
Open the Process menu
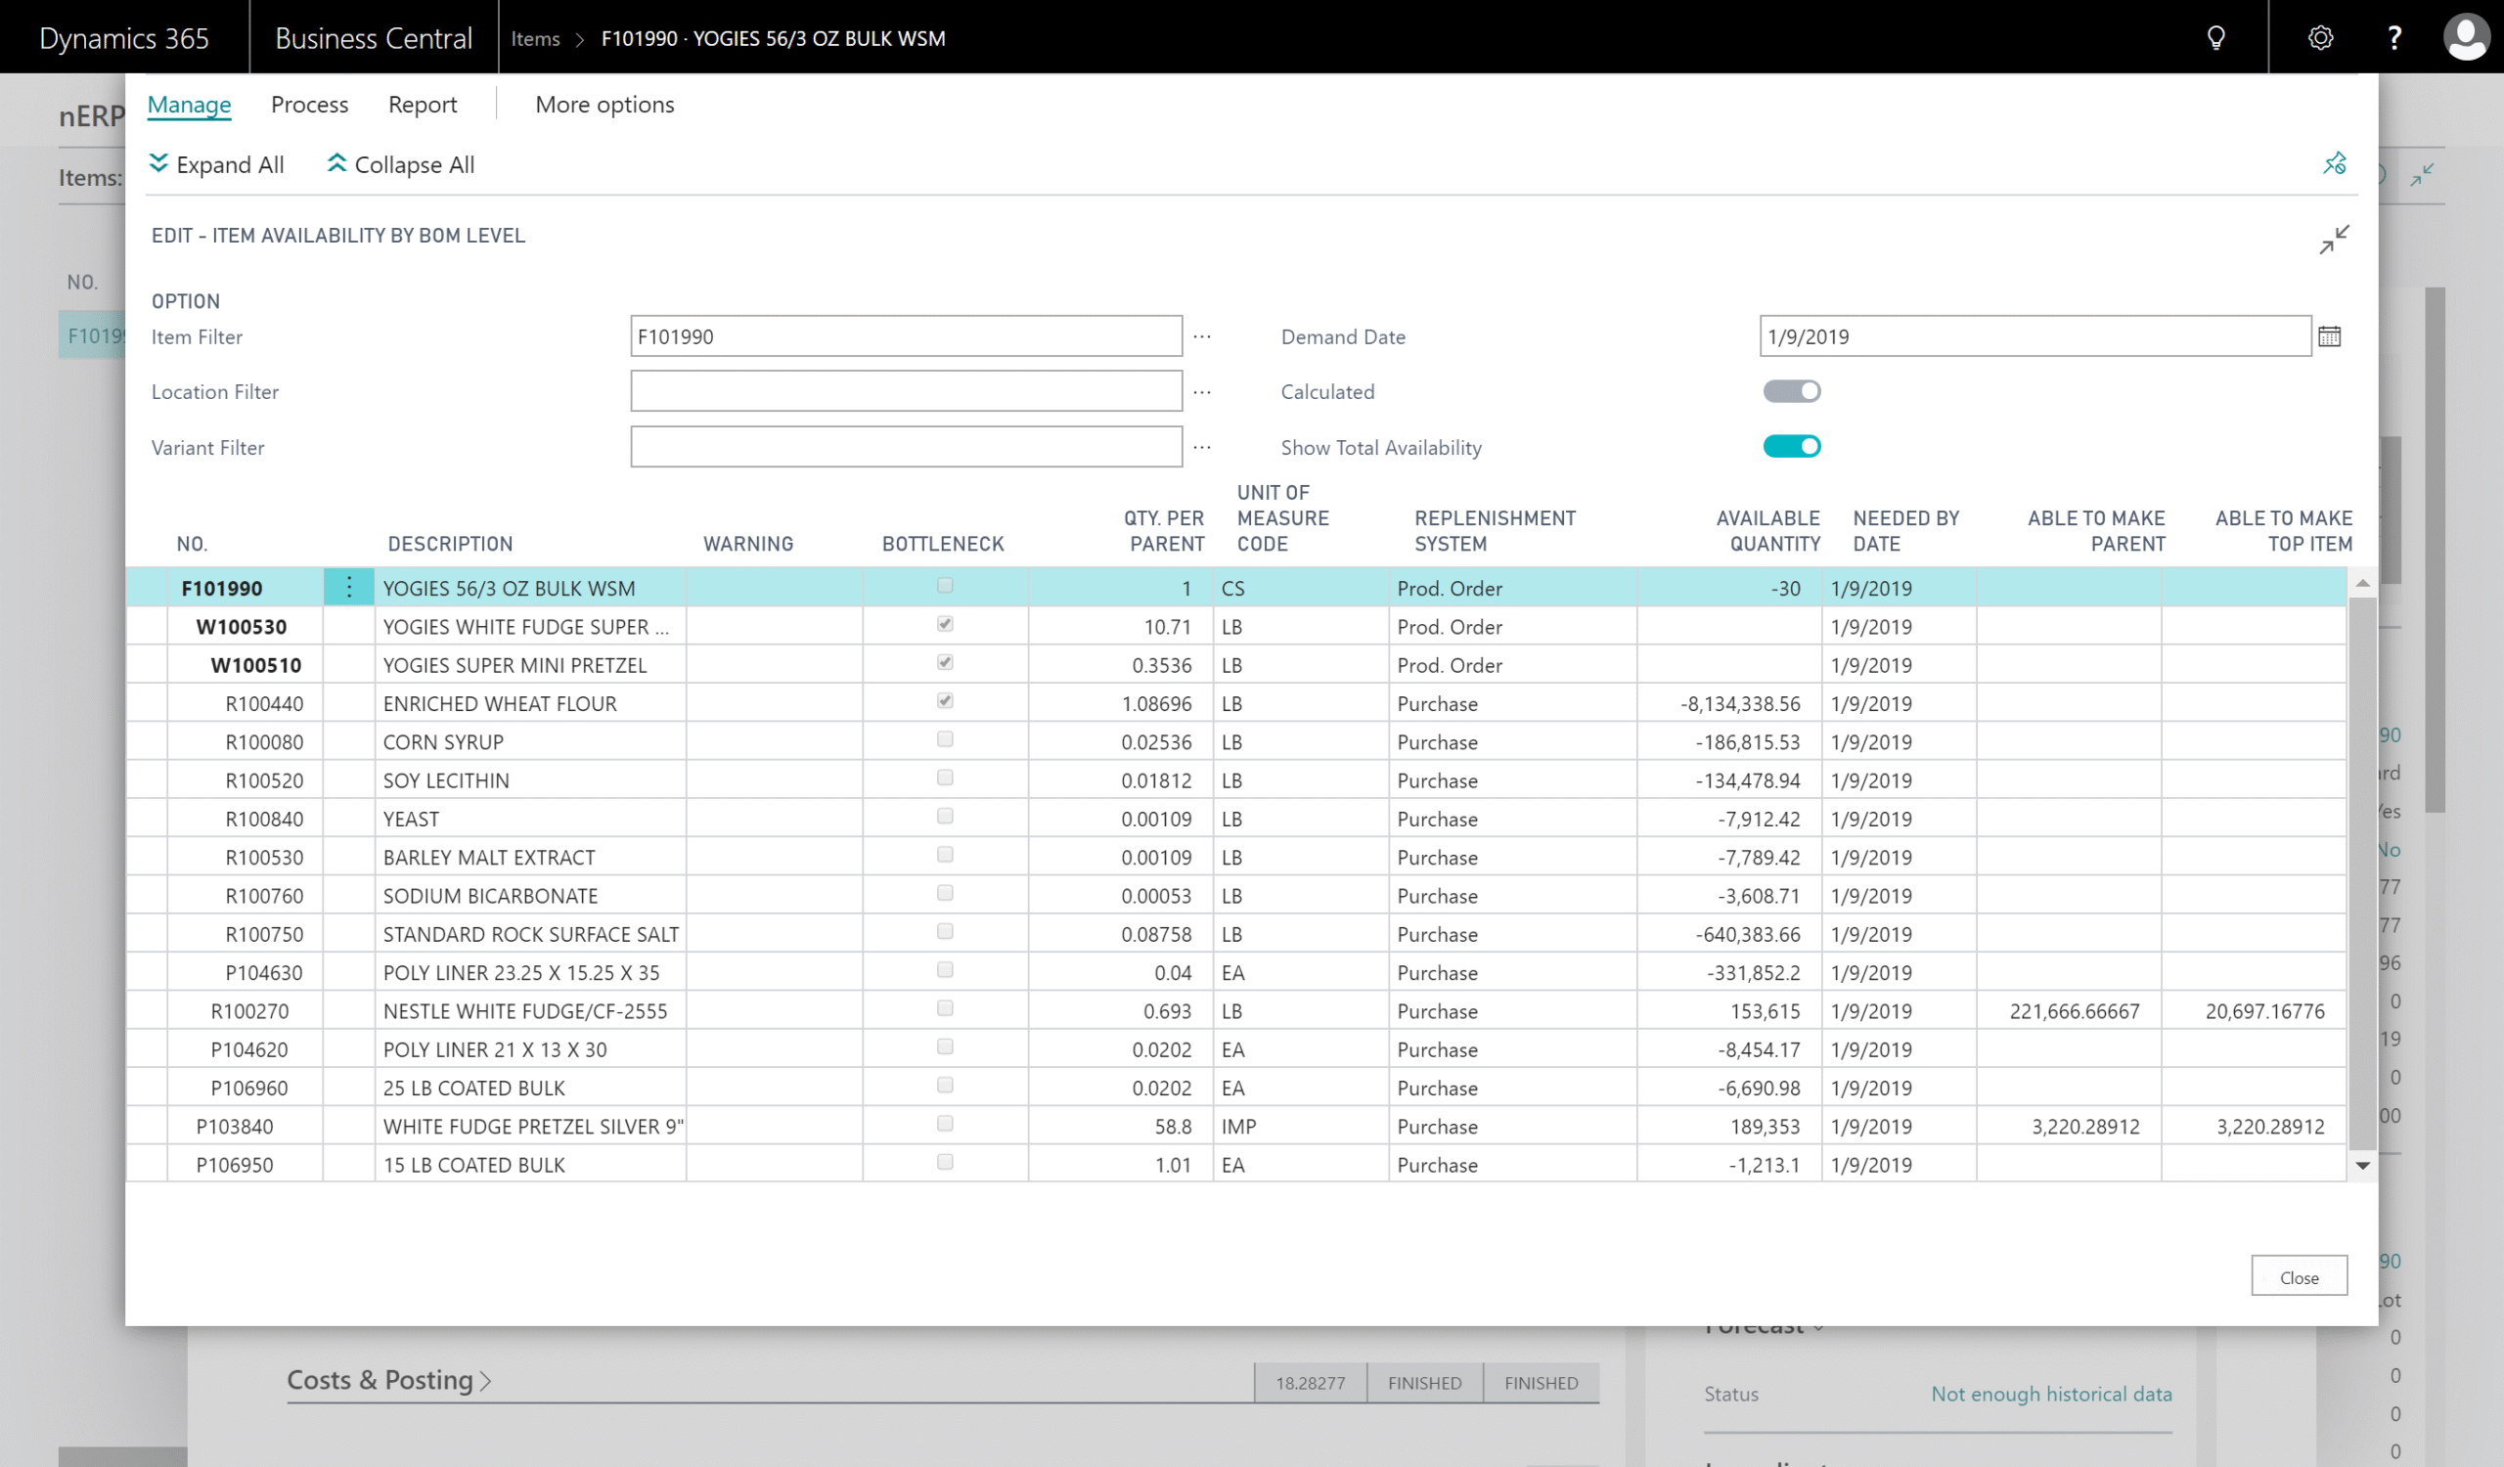pos(309,105)
